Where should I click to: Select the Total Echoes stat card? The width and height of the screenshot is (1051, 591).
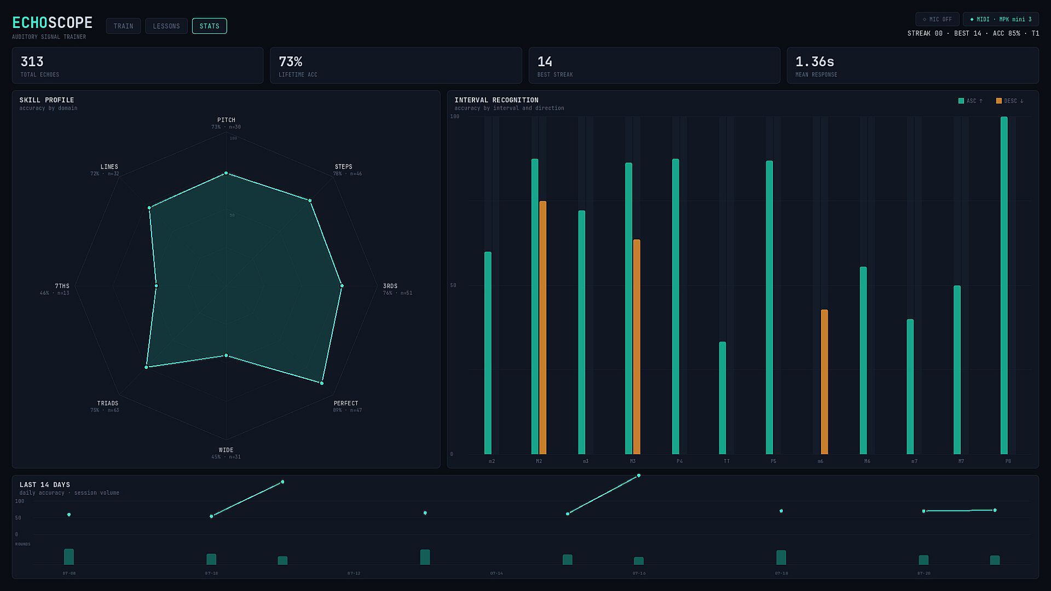click(137, 65)
